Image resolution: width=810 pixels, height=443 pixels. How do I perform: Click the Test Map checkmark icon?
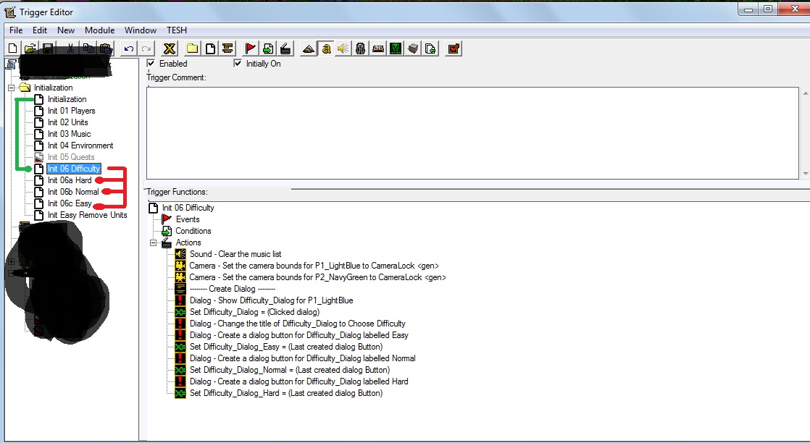(454, 48)
